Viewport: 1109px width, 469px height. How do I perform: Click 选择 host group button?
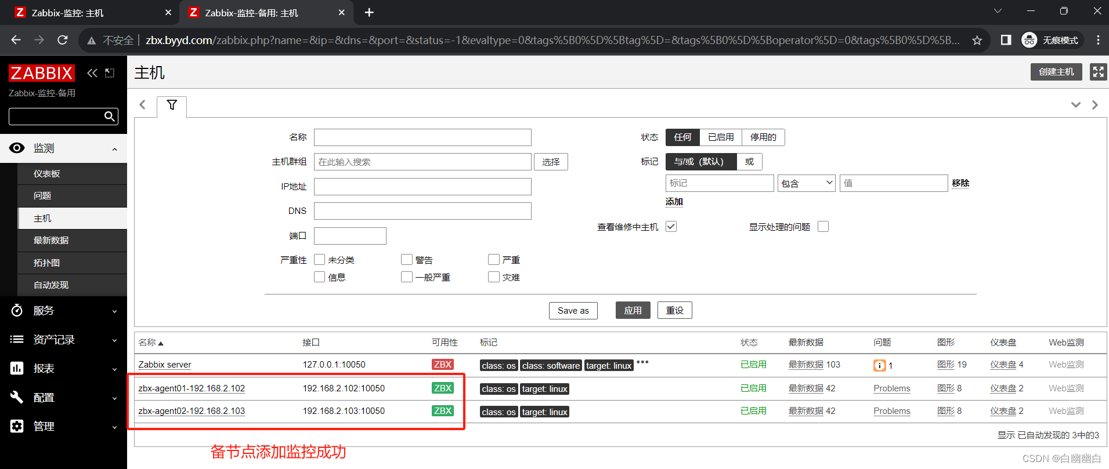pos(551,162)
